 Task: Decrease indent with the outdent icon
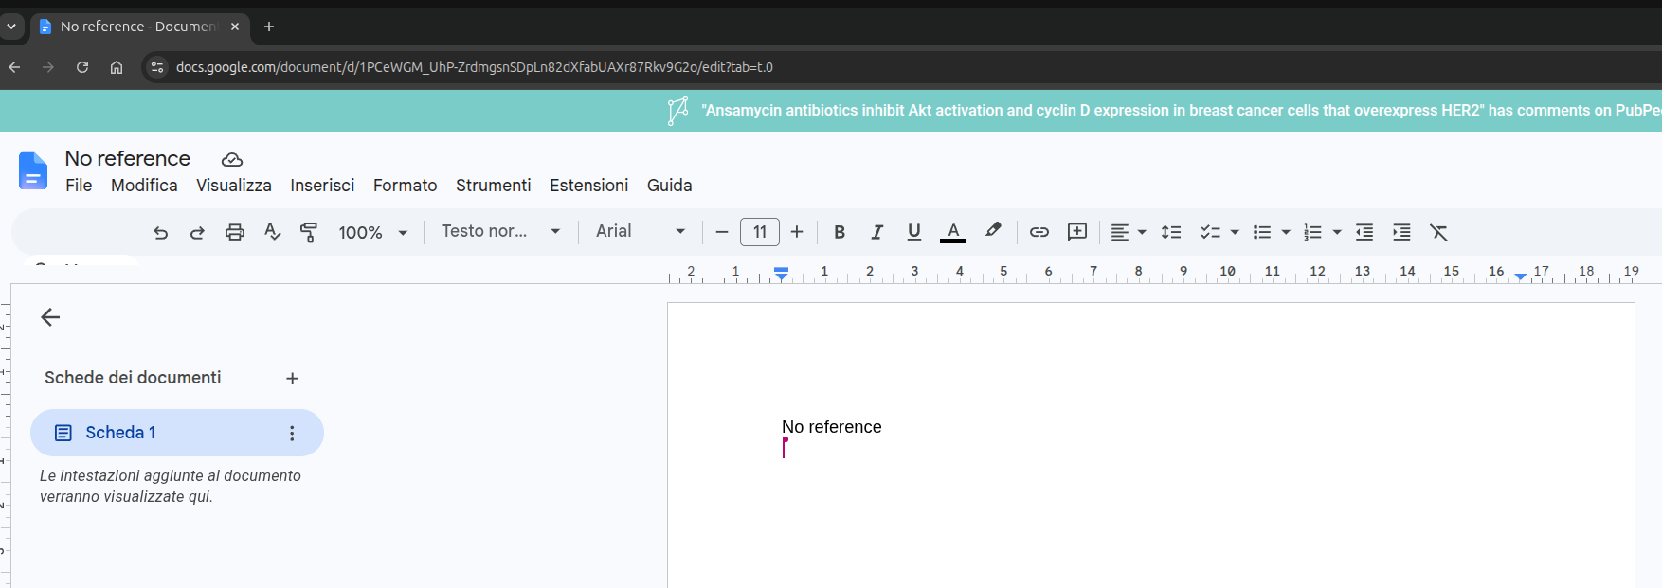click(1364, 232)
